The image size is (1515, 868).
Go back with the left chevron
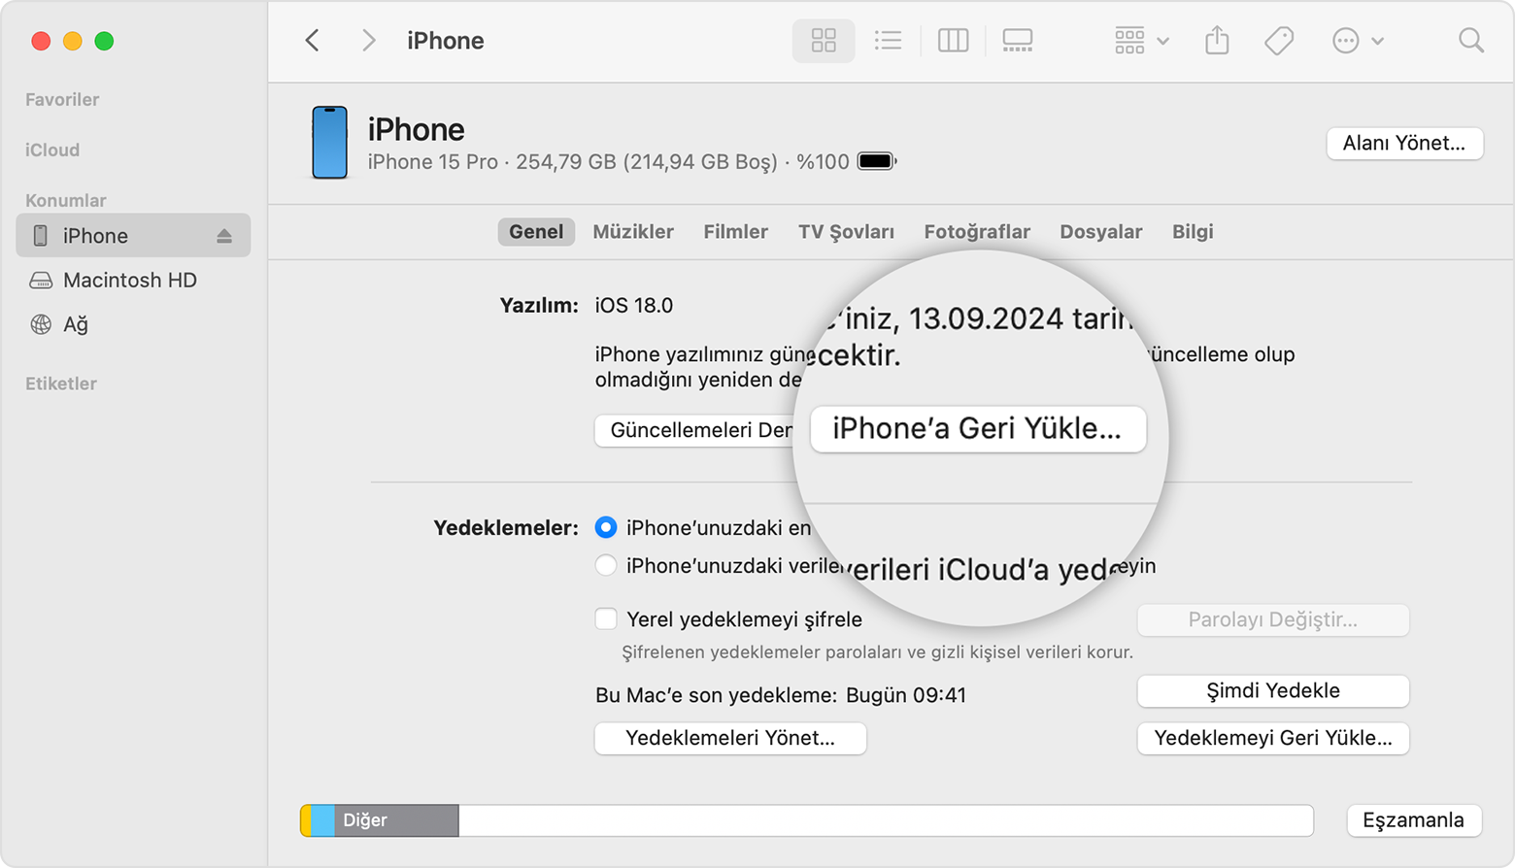313,41
